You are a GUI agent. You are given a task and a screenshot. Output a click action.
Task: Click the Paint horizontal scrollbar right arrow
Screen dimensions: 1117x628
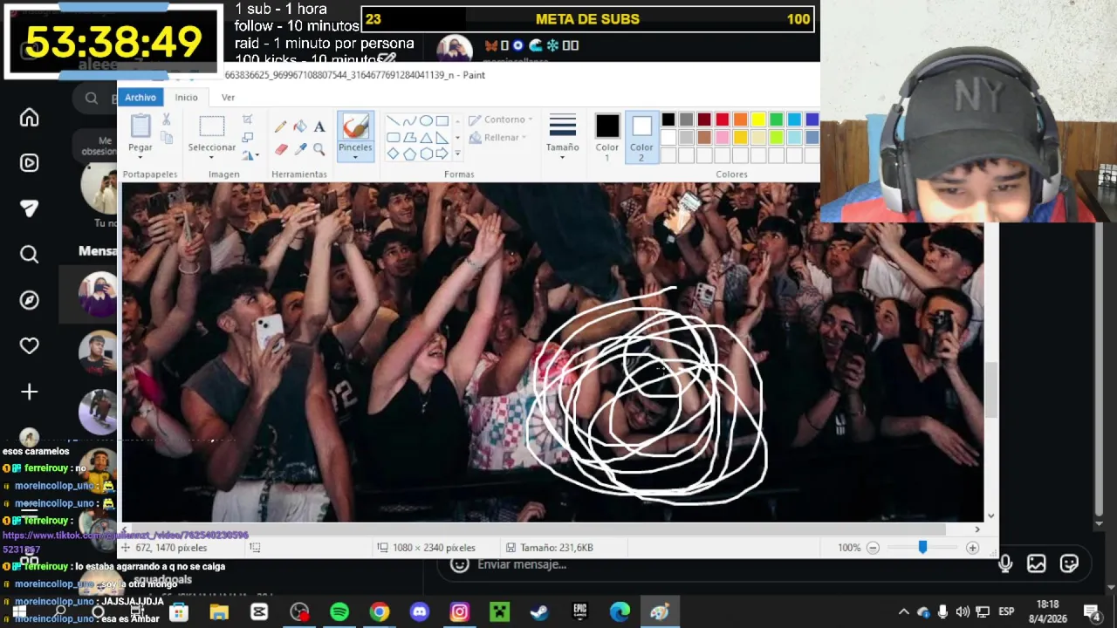977,529
